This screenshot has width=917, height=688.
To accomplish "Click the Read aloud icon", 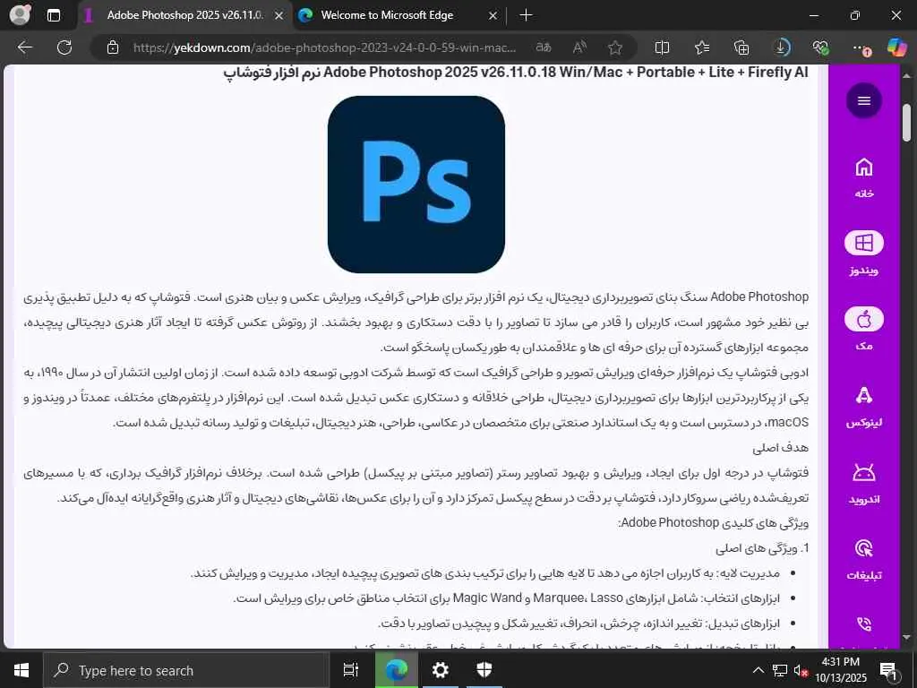I will pyautogui.click(x=579, y=47).
